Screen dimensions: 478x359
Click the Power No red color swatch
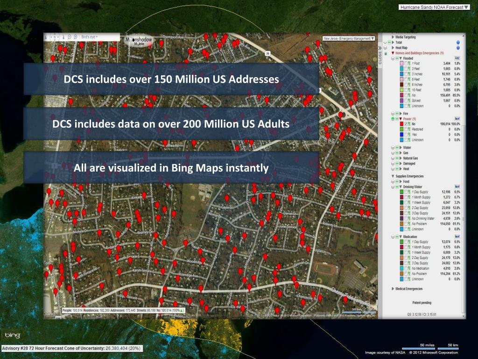(x=402, y=124)
